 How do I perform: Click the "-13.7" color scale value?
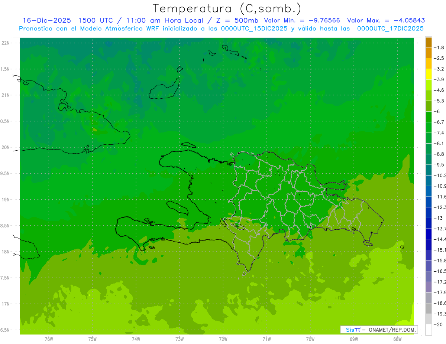[x=440, y=228]
